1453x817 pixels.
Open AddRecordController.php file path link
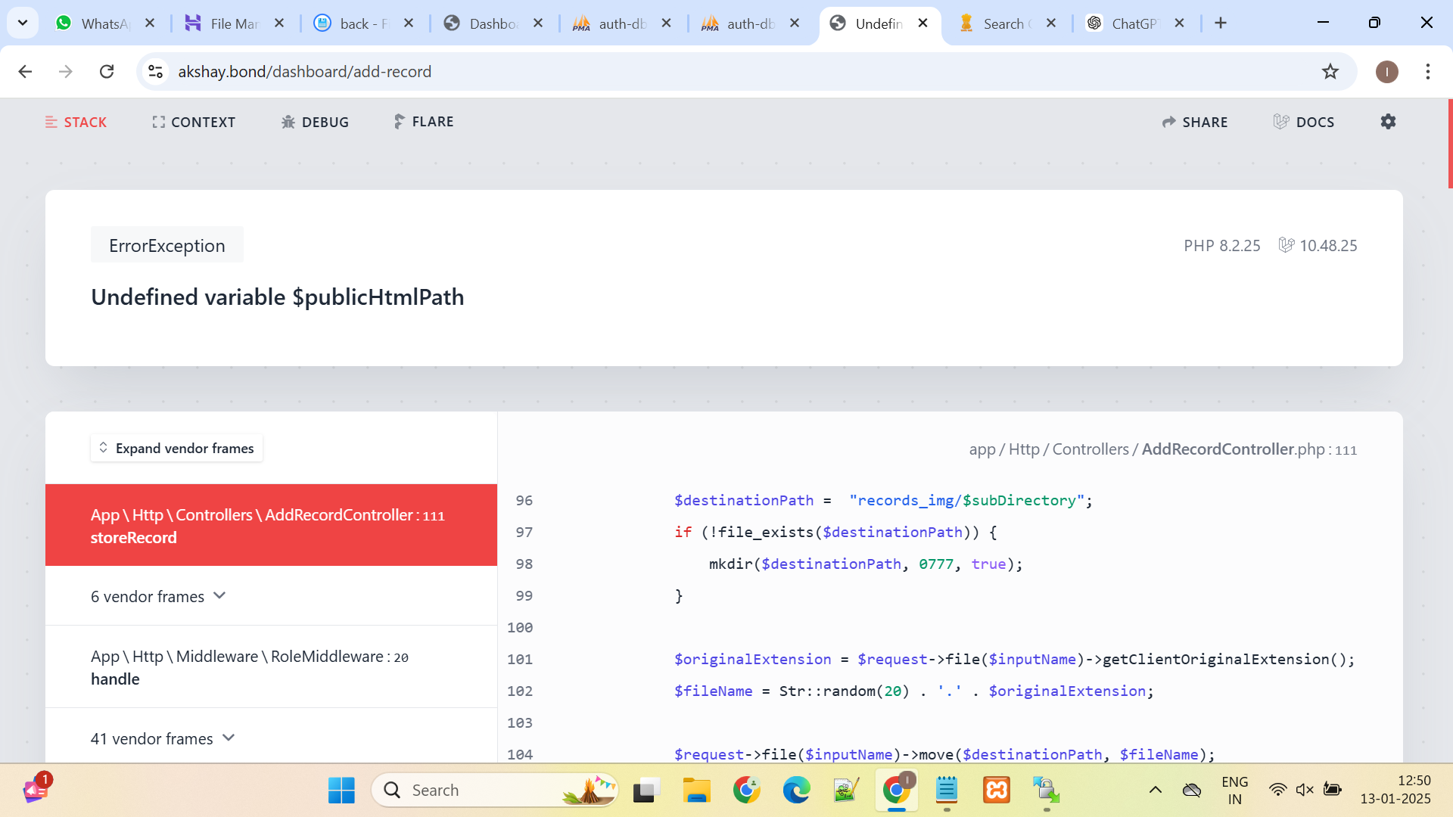pyautogui.click(x=1162, y=449)
